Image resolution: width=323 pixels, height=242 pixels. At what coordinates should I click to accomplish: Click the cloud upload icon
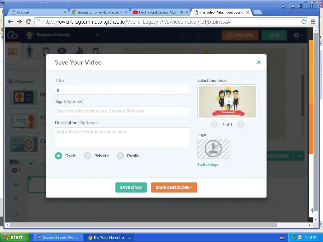point(12,35)
